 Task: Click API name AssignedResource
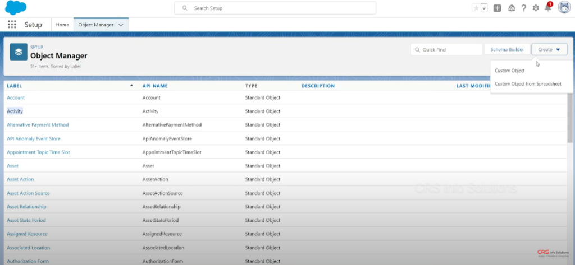(x=162, y=234)
